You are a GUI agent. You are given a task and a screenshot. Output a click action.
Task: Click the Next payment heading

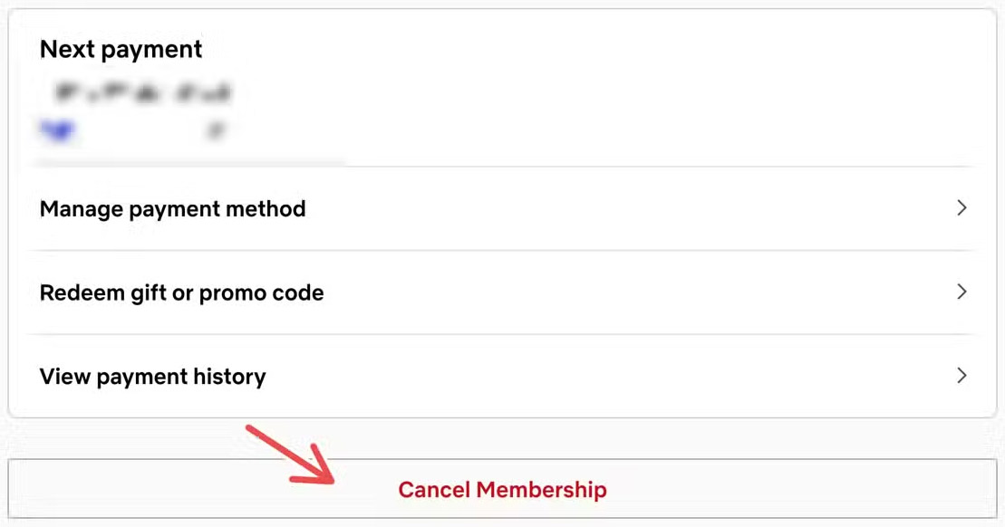point(120,50)
